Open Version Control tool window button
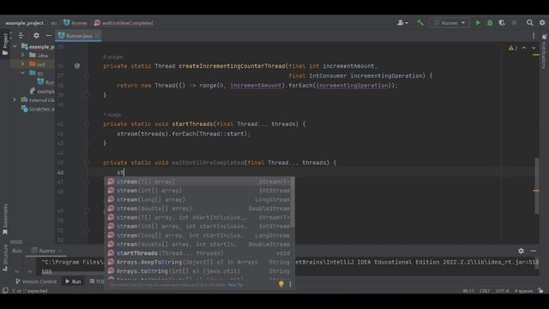Screen dimensions: 549x309 pyautogui.click(x=36, y=282)
